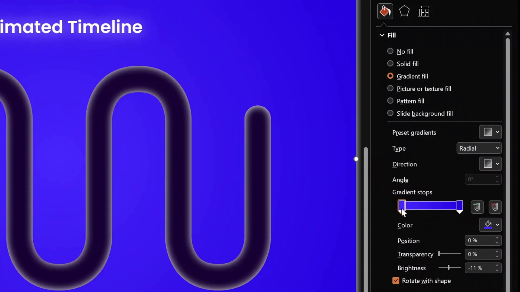
Task: Open the Size & Properties tab
Action: (424, 12)
